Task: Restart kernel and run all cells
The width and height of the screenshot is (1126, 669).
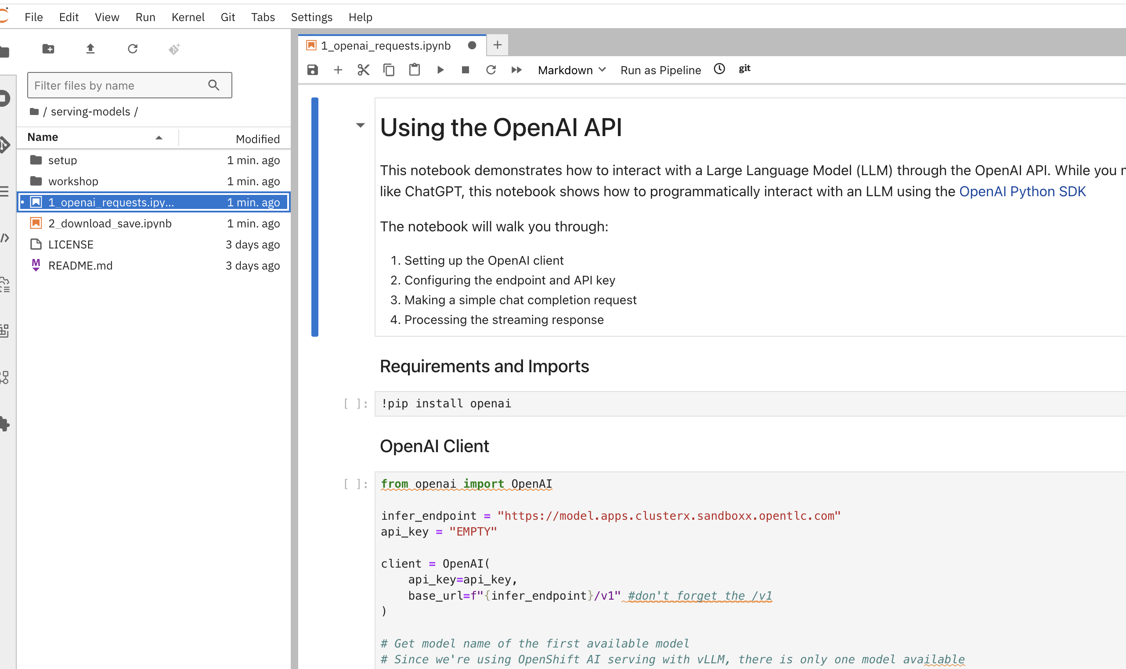Action: (516, 70)
